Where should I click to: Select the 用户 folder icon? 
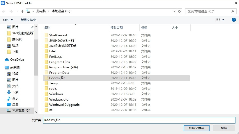[x=46, y=110]
